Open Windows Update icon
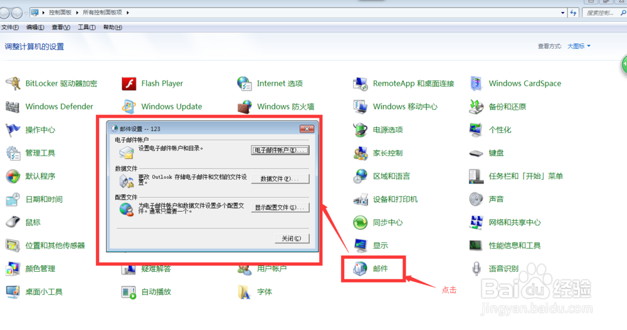Viewport: 627px width, 330px height. [129, 106]
